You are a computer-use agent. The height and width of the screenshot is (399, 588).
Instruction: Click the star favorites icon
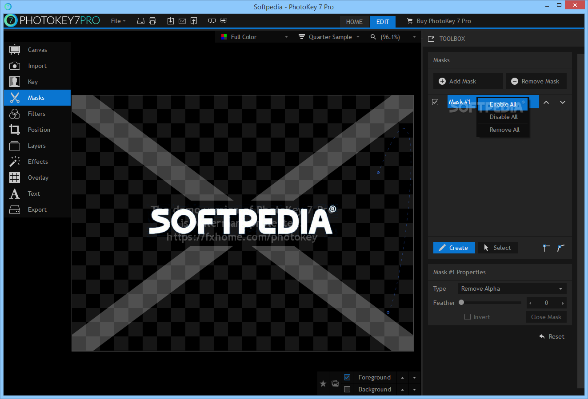323,383
